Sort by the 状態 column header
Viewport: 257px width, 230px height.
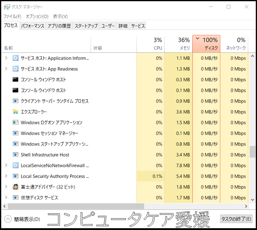114,44
